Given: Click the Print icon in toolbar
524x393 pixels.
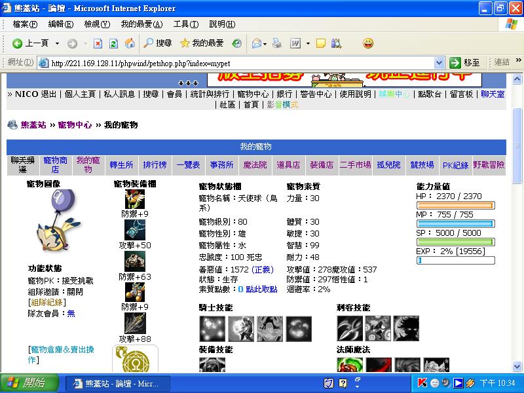Looking at the screenshot, I should click(277, 43).
